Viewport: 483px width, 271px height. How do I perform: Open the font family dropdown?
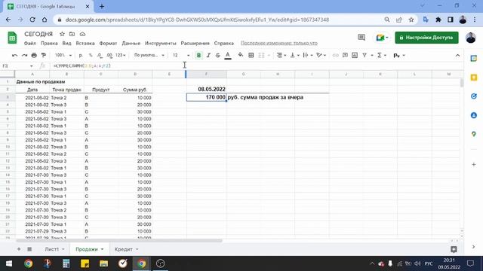pyautogui.click(x=149, y=55)
